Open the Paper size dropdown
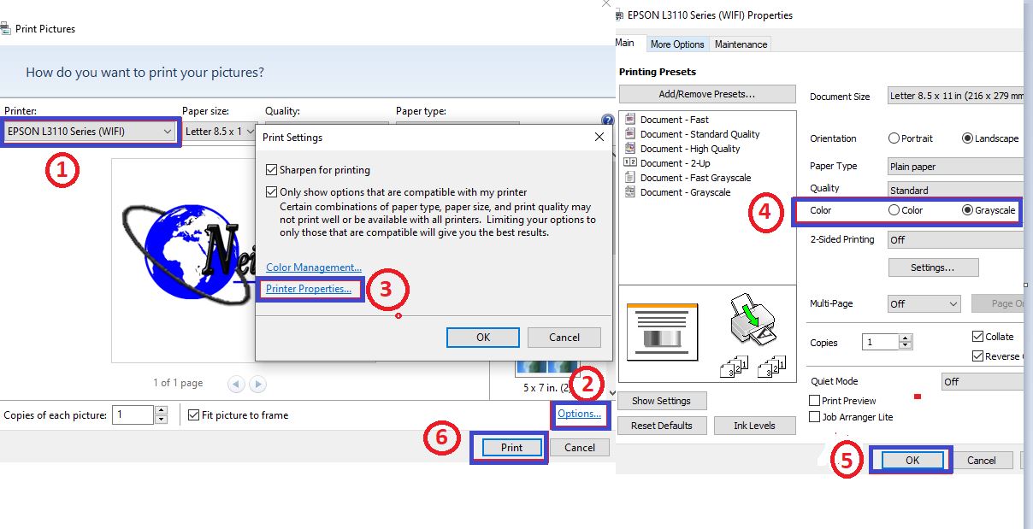The image size is (1033, 529). point(221,132)
